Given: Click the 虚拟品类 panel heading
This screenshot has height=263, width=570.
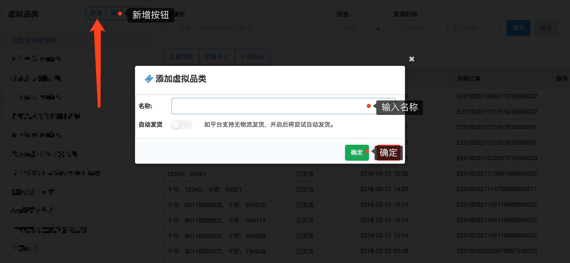Looking at the screenshot, I should click(x=23, y=14).
